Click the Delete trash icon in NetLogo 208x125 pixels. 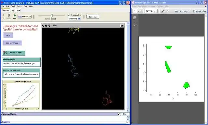[x=9, y=15]
